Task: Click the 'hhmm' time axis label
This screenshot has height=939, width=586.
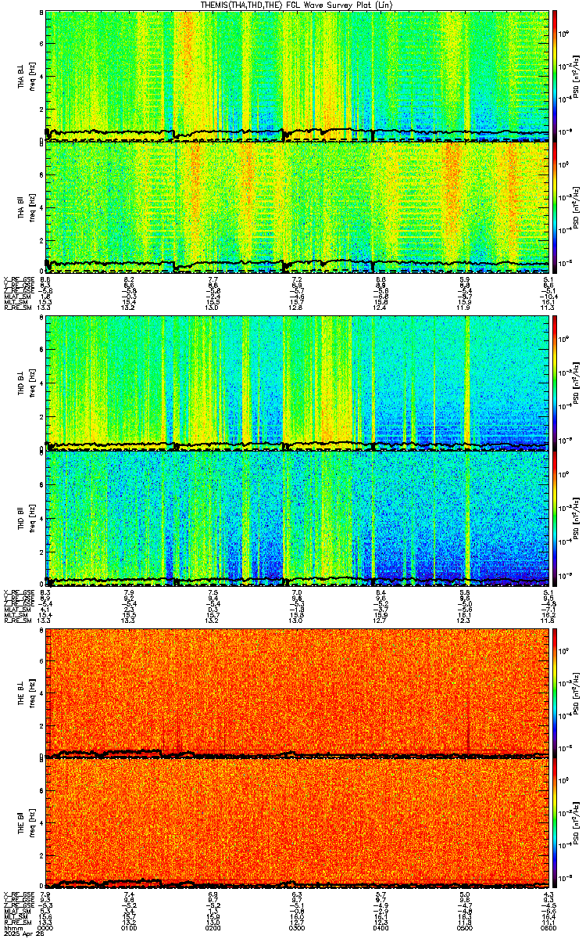Action: click(12, 928)
